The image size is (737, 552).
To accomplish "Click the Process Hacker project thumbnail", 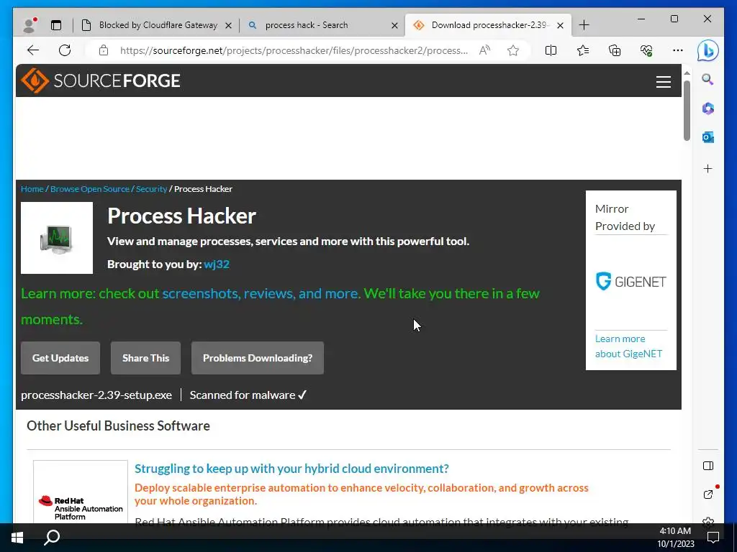I will coord(57,238).
